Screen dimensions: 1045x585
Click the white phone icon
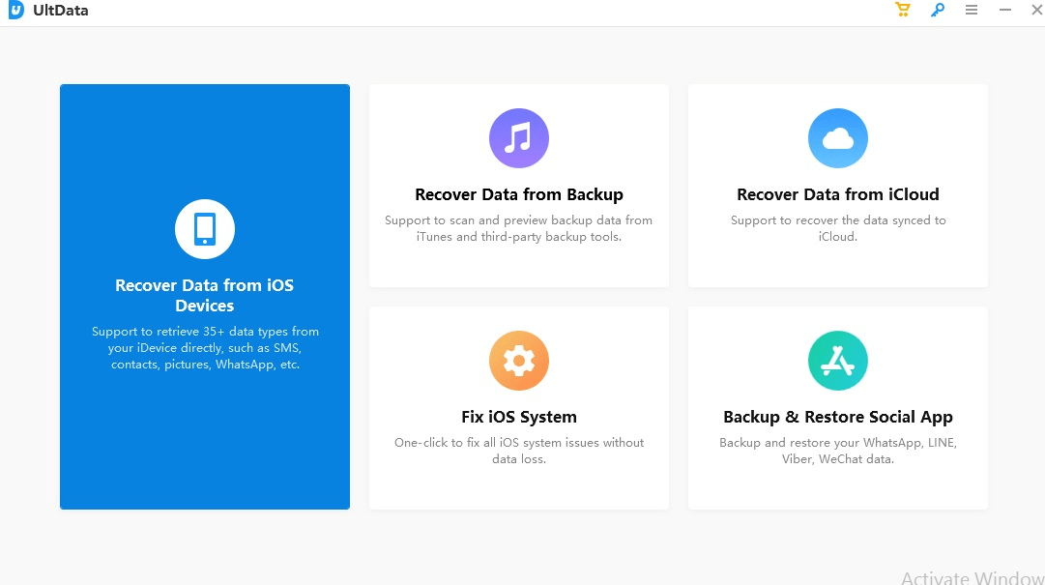tap(205, 229)
